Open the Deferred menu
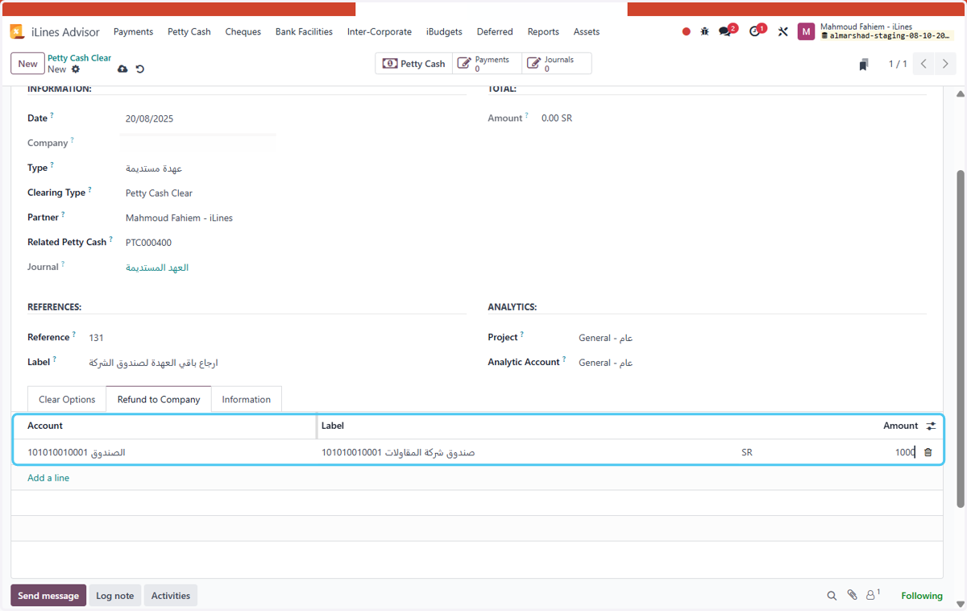The width and height of the screenshot is (967, 611). 495,31
